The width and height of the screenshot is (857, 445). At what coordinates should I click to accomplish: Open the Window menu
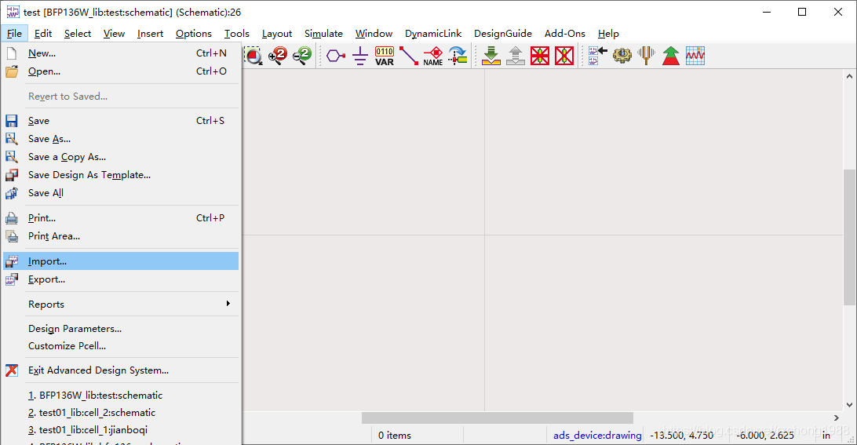374,34
